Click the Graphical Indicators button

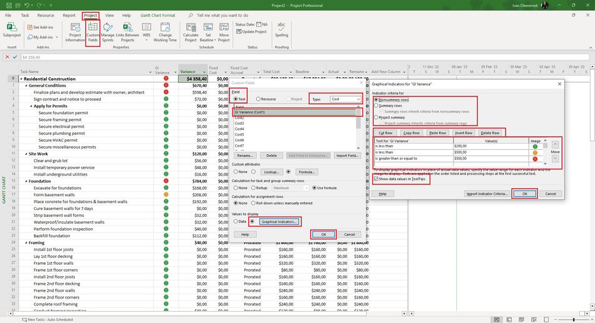tap(280, 221)
